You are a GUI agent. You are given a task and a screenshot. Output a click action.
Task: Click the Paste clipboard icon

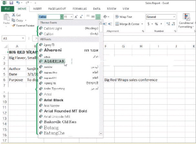(x=6, y=17)
